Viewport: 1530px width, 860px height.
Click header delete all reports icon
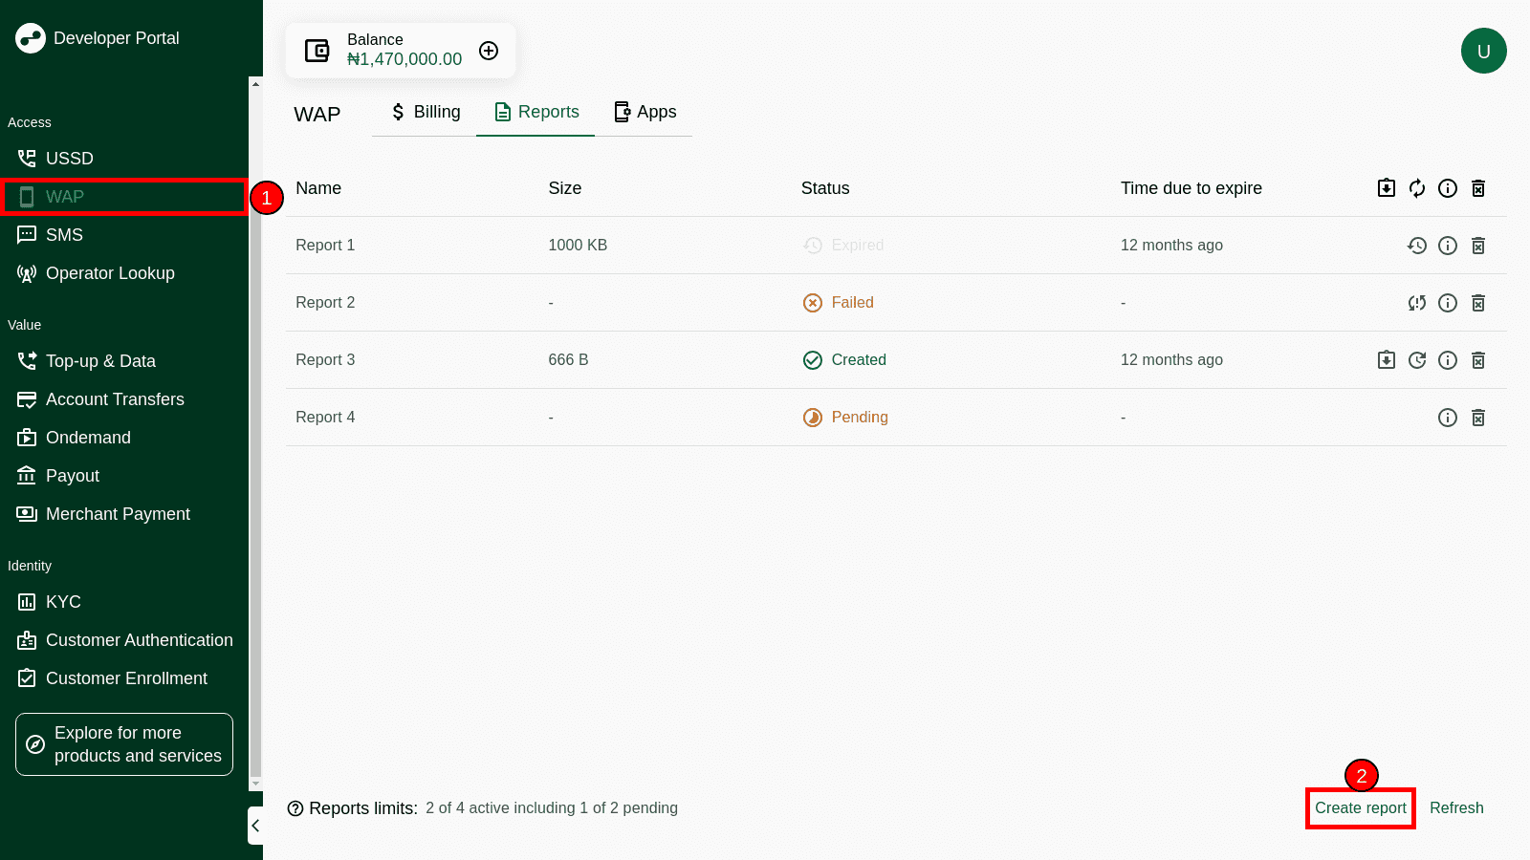click(x=1477, y=188)
